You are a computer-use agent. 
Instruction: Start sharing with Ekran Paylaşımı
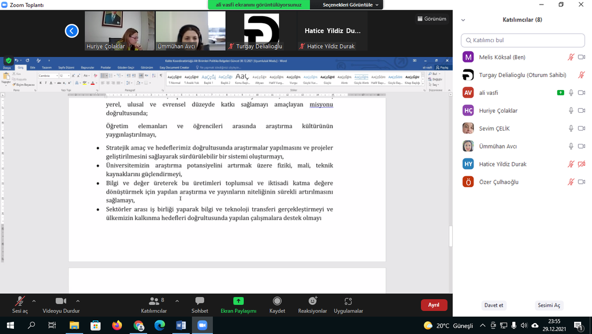[x=238, y=305]
